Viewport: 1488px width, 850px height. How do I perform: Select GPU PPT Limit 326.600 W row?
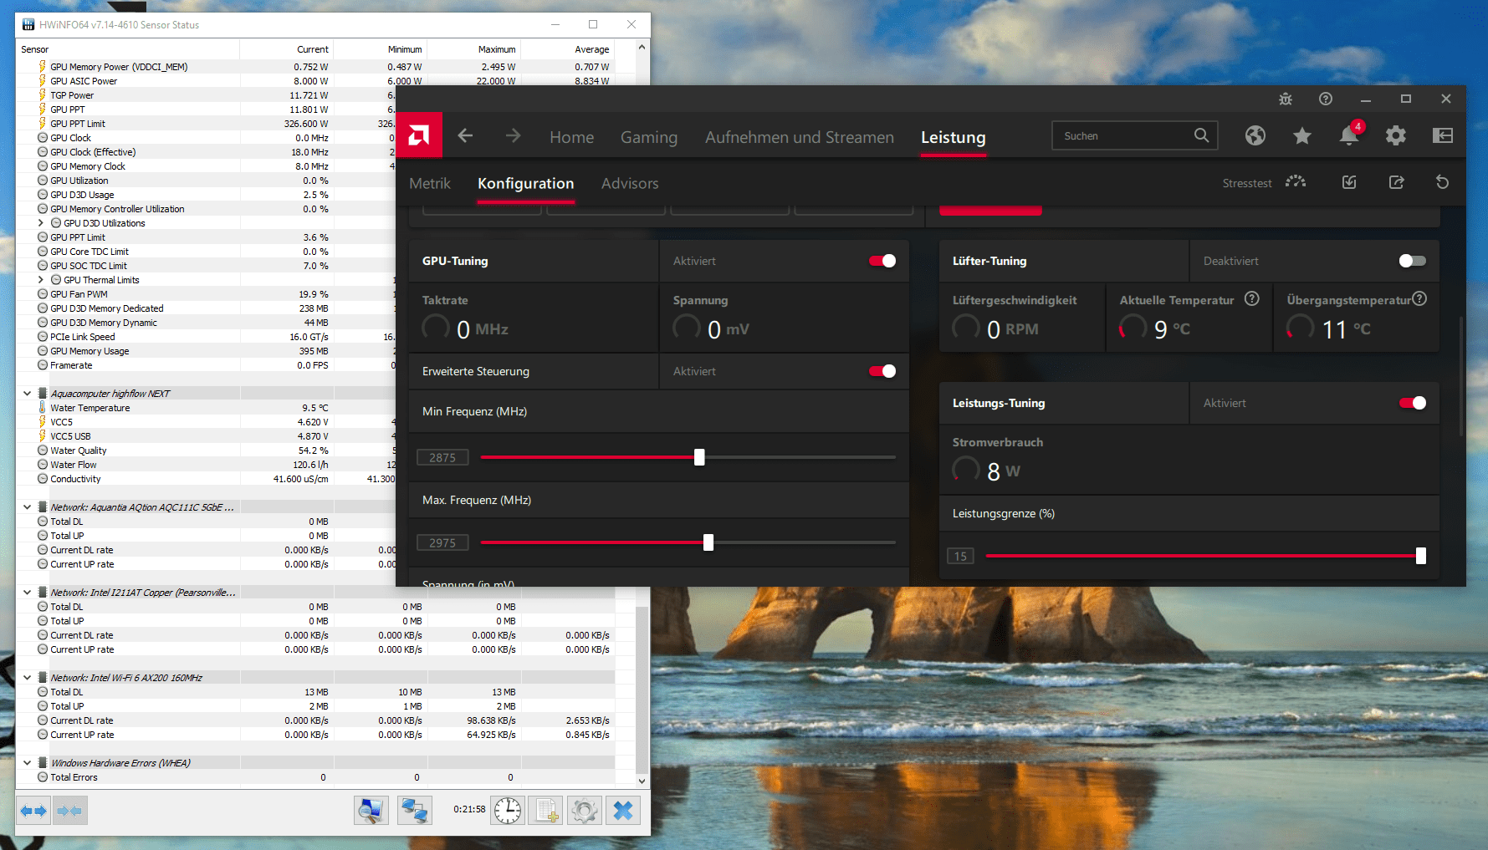click(205, 124)
